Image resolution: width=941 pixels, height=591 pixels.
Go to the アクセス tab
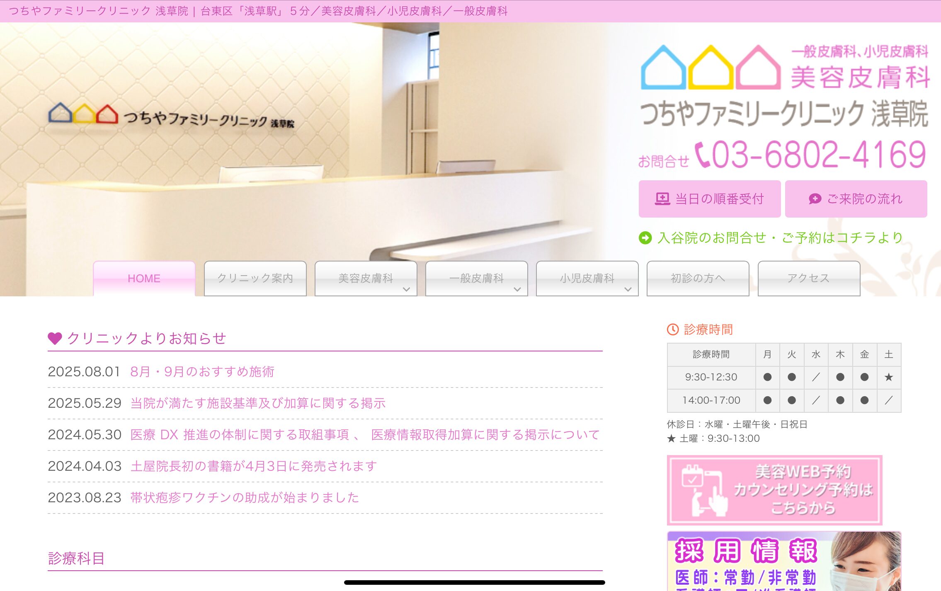(x=808, y=278)
